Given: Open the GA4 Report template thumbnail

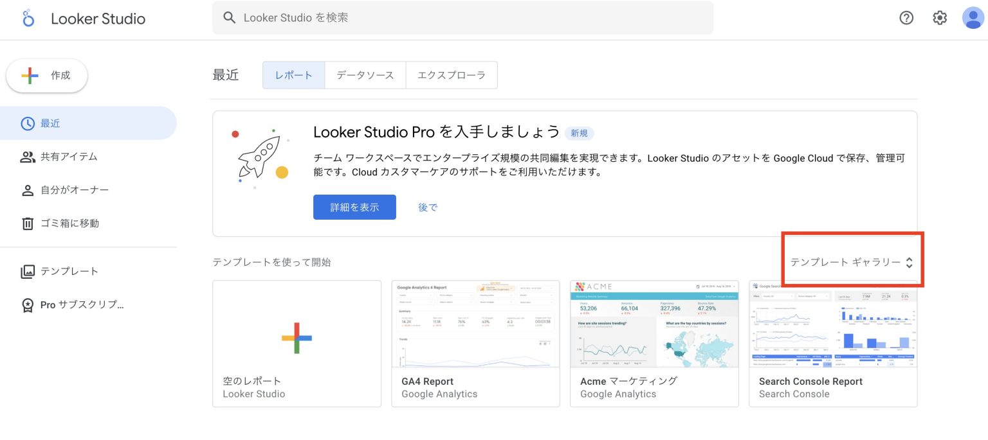Looking at the screenshot, I should [x=475, y=324].
